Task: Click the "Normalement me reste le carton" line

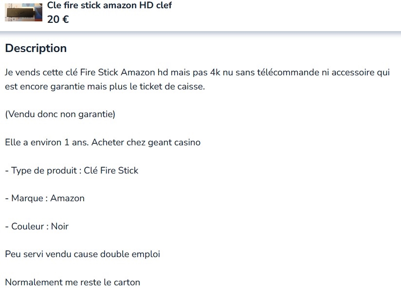Action: [73, 282]
